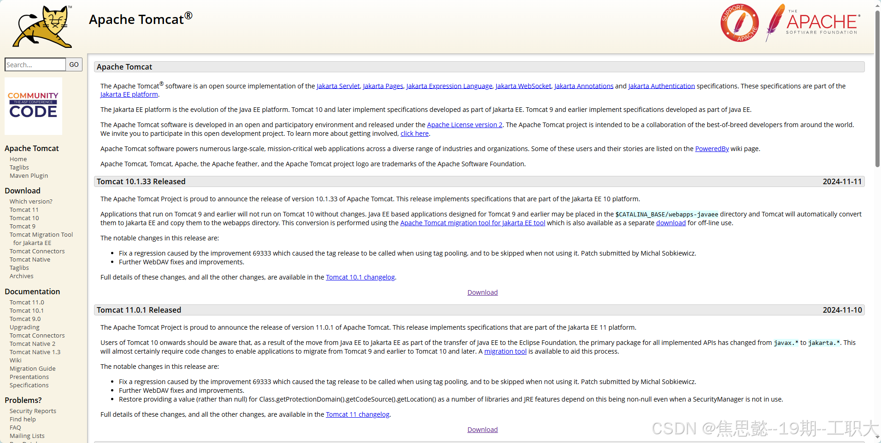Screen dimensions: 881x443
Task: Follow the Jakarta Pages link
Action: 383,86
